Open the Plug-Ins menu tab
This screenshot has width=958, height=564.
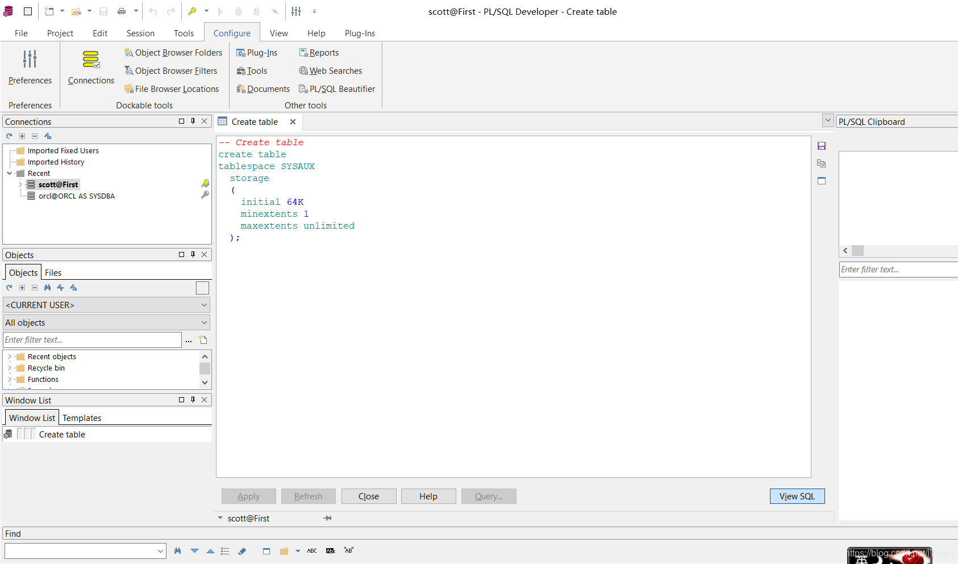(360, 33)
